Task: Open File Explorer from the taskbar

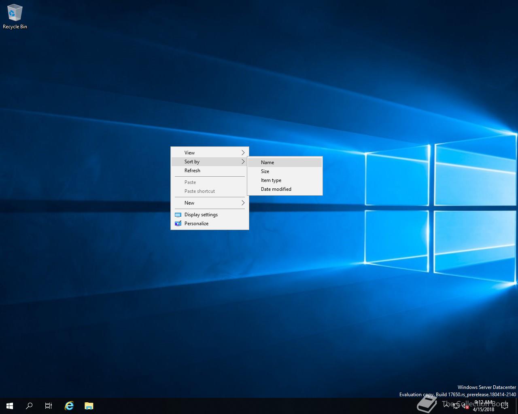Action: pyautogui.click(x=89, y=406)
